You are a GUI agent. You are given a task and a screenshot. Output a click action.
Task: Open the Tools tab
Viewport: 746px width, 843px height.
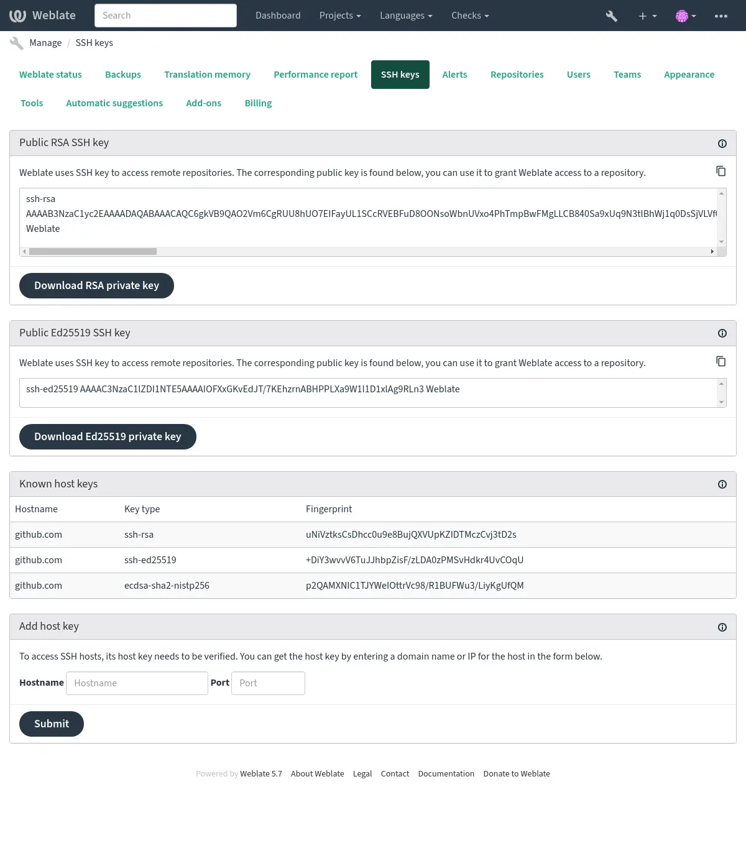[x=32, y=103]
